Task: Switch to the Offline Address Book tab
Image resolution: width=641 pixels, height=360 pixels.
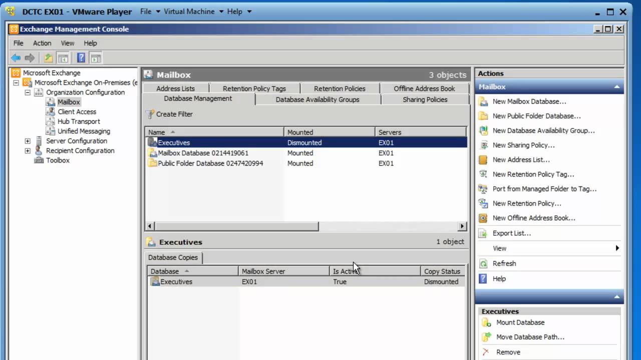Action: (424, 88)
